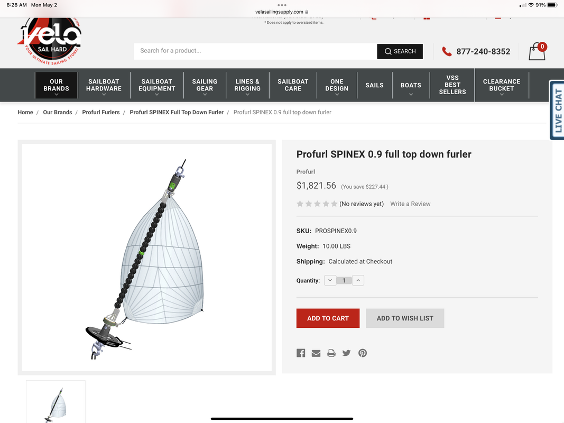Add item to wish list
Image resolution: width=564 pixels, height=423 pixels.
pos(405,318)
